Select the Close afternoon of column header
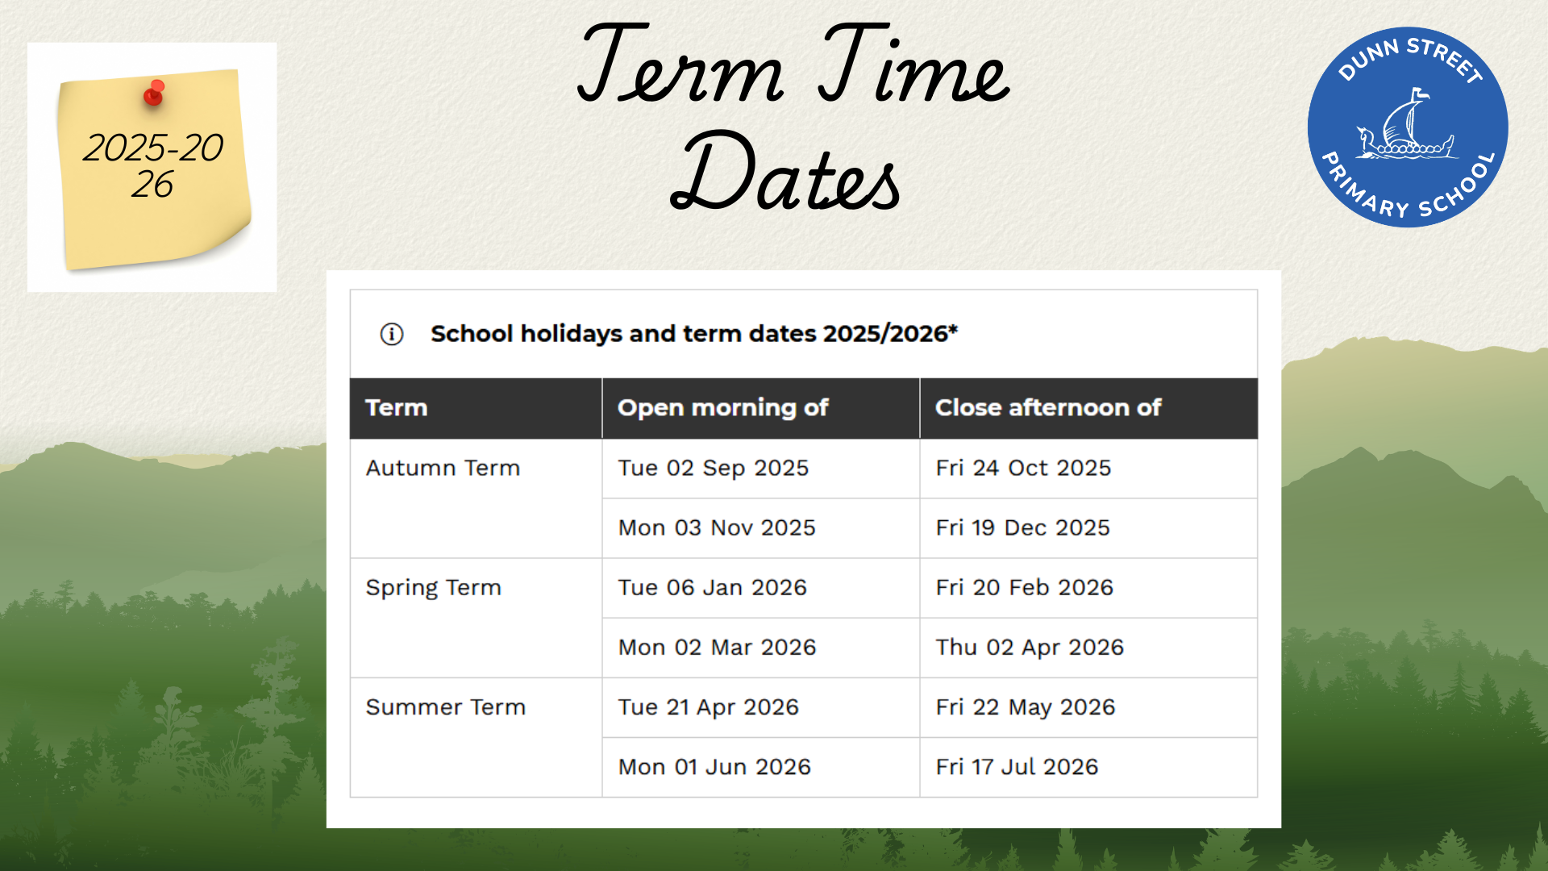The width and height of the screenshot is (1548, 871). point(1047,408)
